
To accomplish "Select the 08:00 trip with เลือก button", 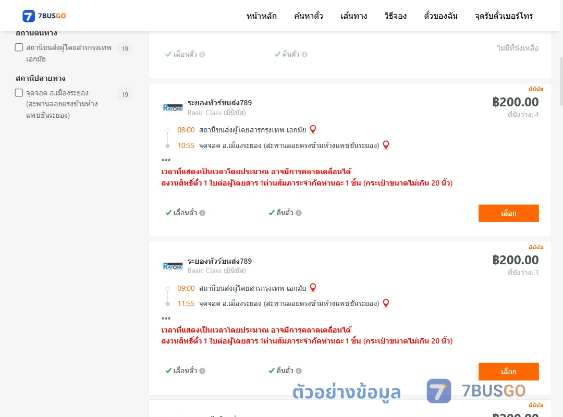I will [508, 213].
